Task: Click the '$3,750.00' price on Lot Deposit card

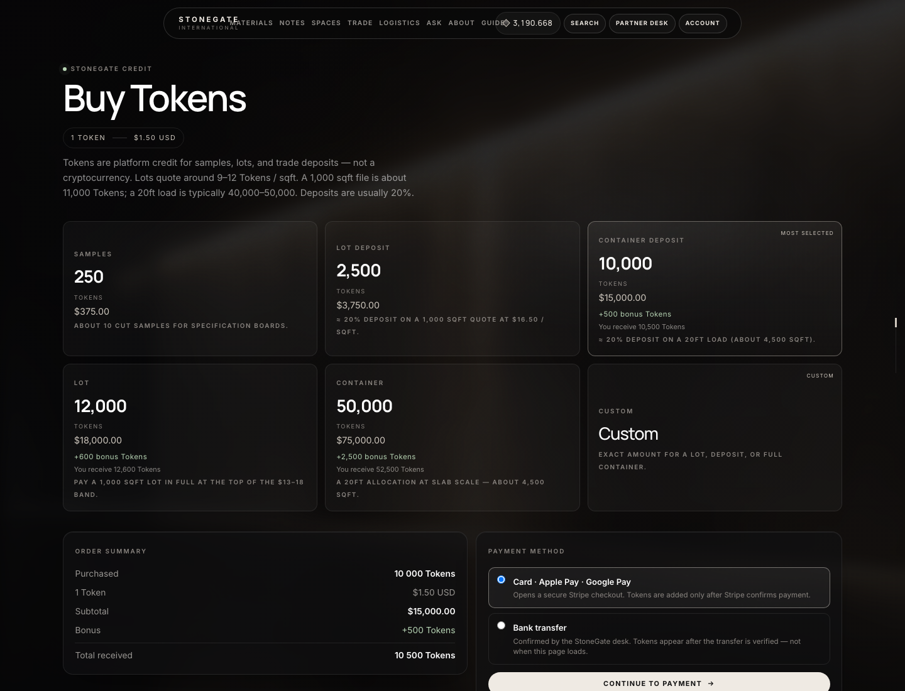Action: 358,305
